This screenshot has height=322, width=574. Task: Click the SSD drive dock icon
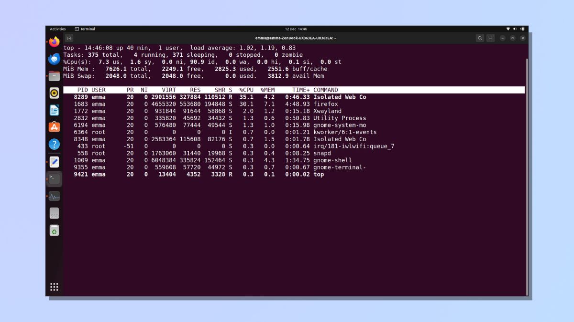[x=55, y=214]
